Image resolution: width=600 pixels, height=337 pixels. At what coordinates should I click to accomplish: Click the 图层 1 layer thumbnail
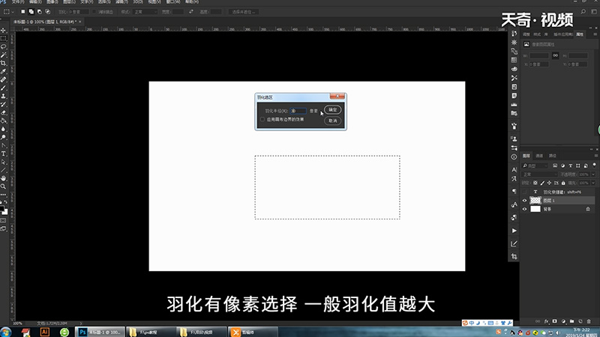click(x=535, y=200)
